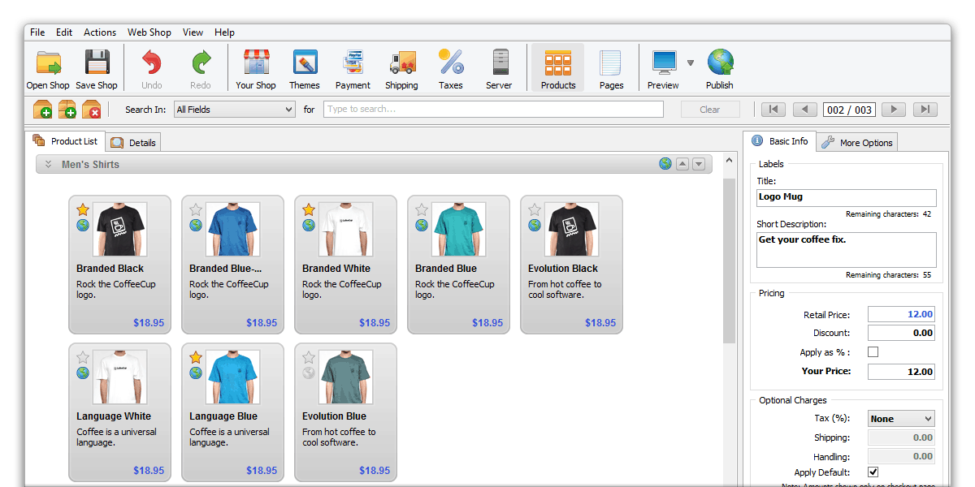Switch to the Details tab
The width and height of the screenshot is (975, 487).
click(x=133, y=142)
